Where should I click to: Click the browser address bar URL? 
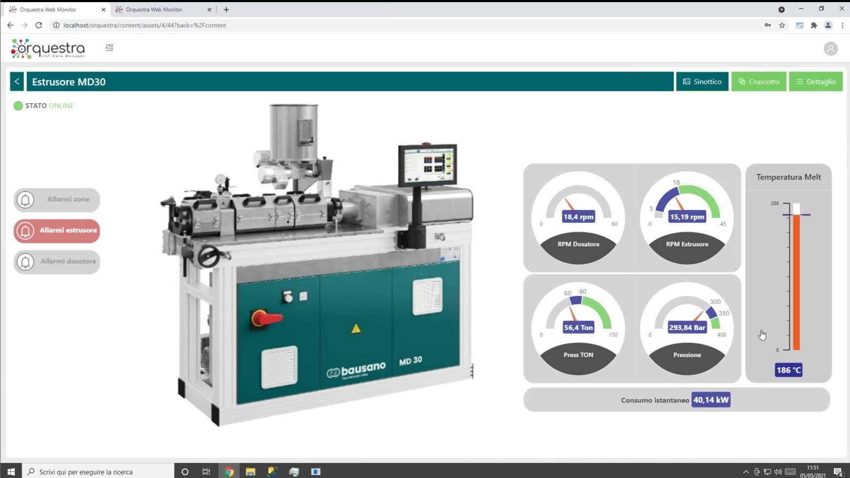[x=144, y=25]
